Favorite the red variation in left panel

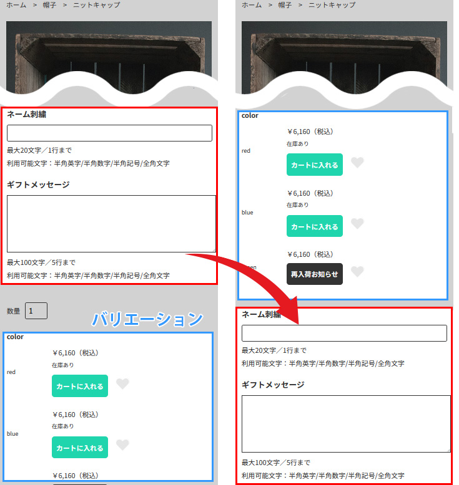click(x=122, y=384)
